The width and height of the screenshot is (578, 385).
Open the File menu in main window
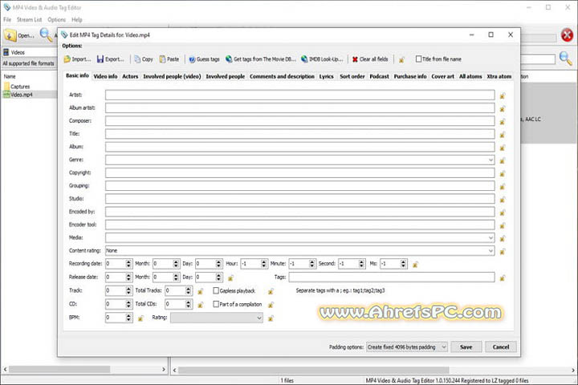coord(7,19)
